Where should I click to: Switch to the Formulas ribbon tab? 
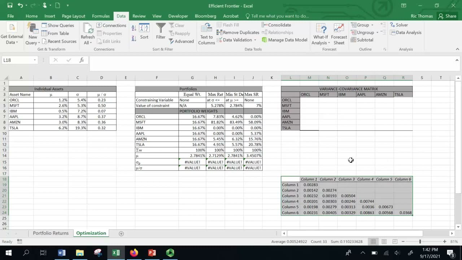[101, 16]
